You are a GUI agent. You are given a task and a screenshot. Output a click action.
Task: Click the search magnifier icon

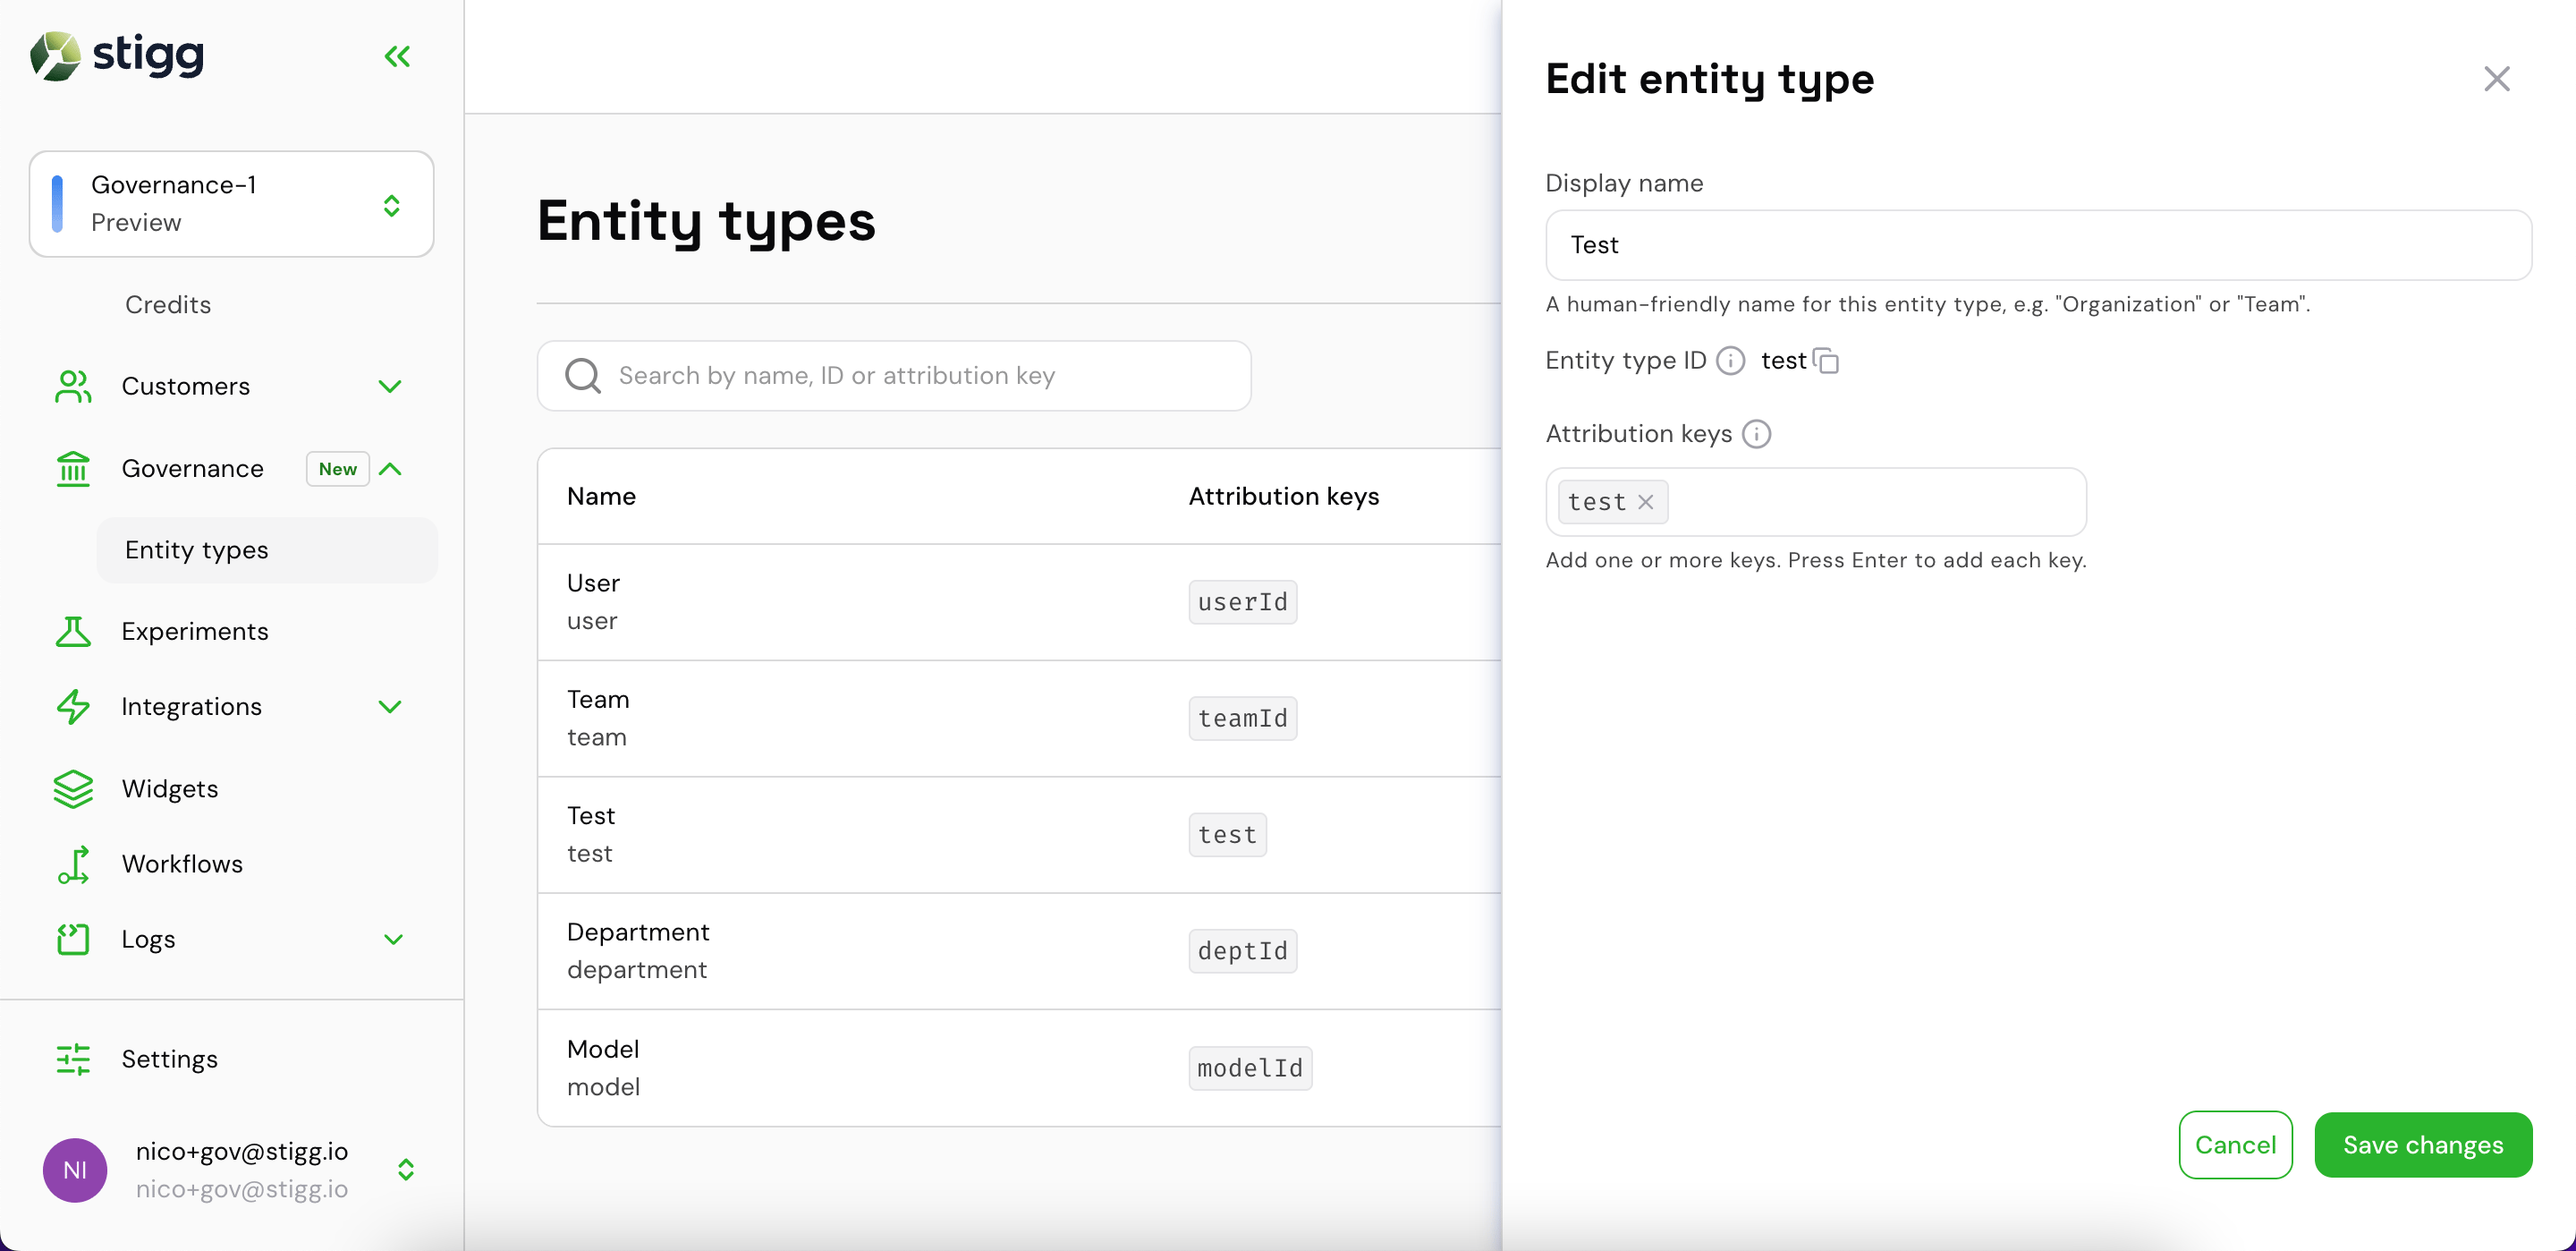click(x=583, y=377)
